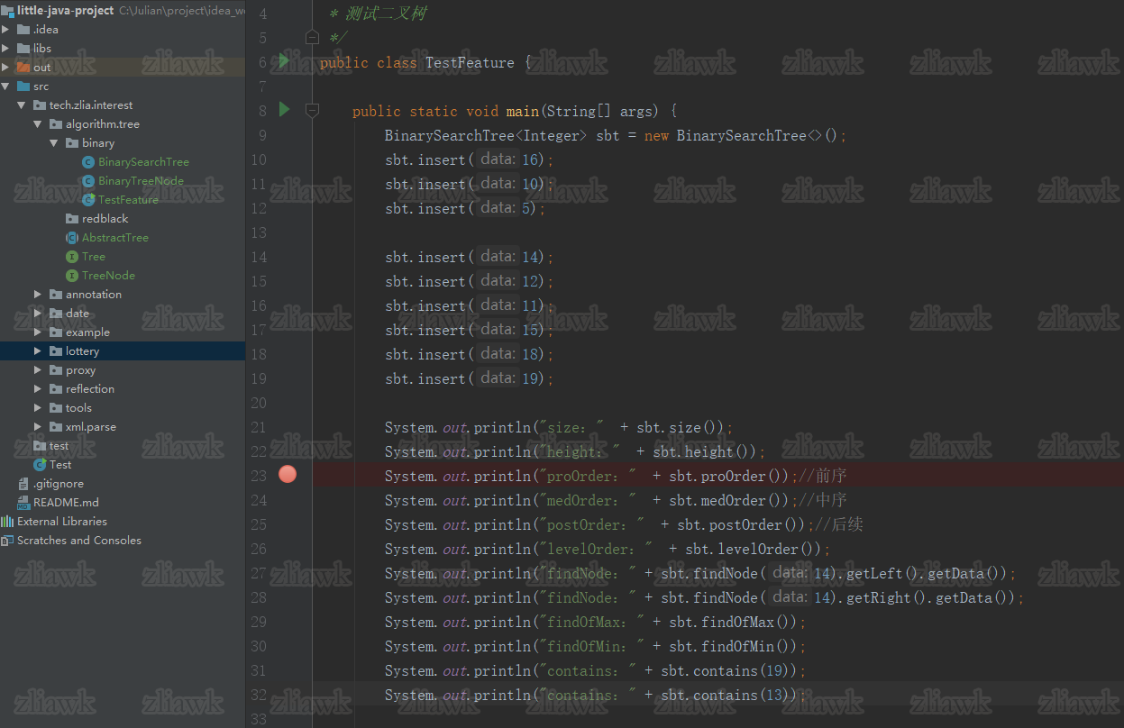Open AbstractTree class file

tap(115, 238)
